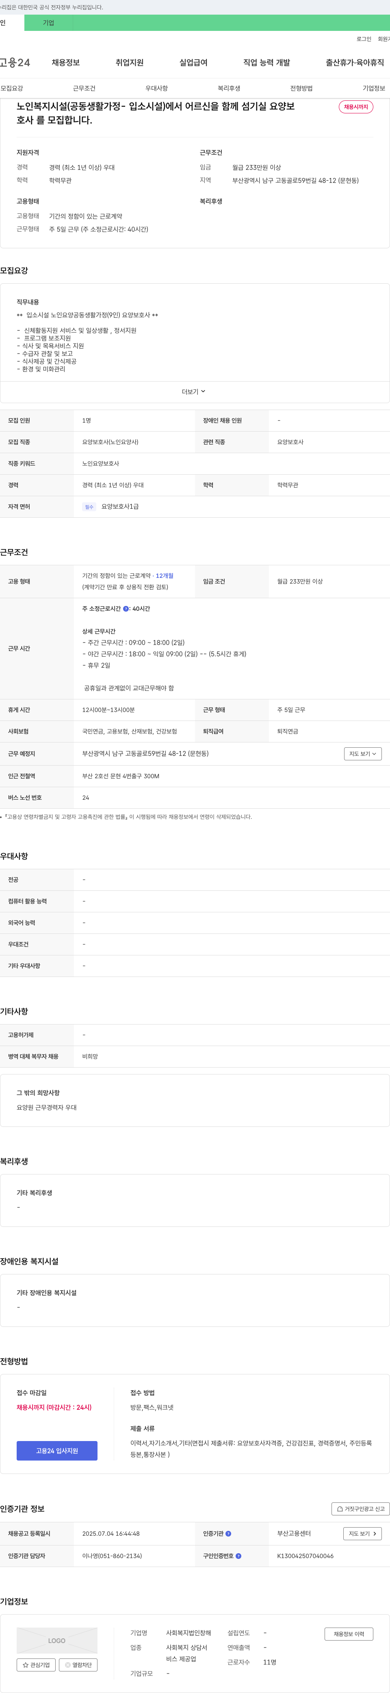
Task: Jump to the 복리후생 section tab
Action: tap(229, 88)
